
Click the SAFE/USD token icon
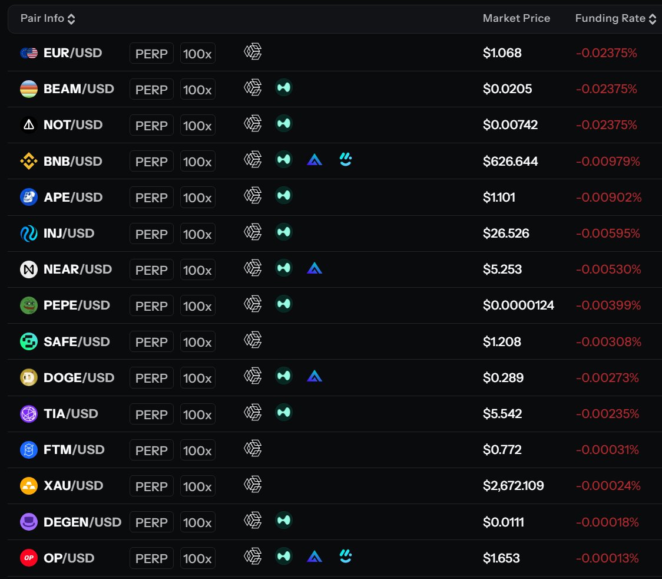pos(29,341)
